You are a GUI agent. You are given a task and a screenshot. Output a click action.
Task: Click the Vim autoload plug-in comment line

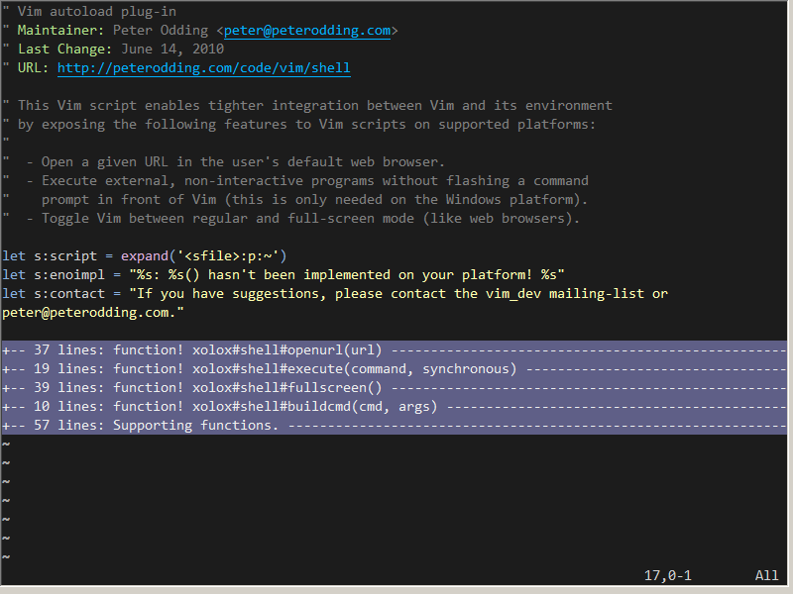pos(89,11)
